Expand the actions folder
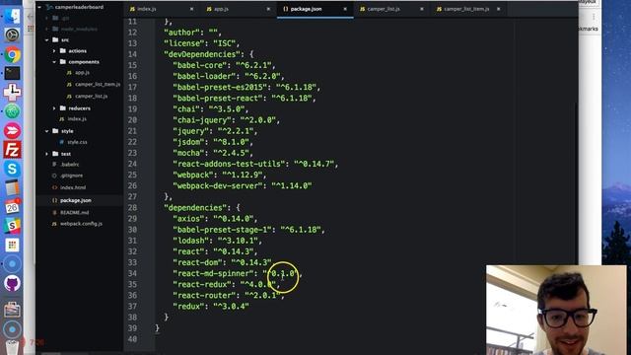The height and width of the screenshot is (355, 631). (x=54, y=51)
